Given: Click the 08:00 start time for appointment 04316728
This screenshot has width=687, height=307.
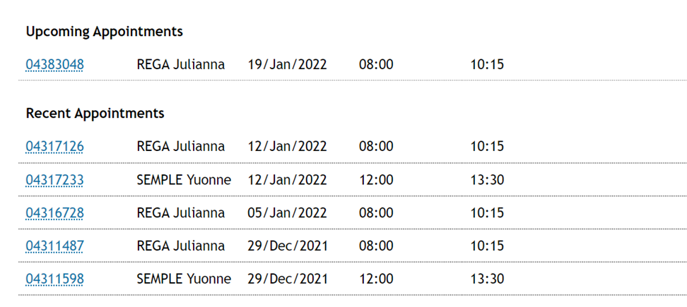Looking at the screenshot, I should point(376,212).
